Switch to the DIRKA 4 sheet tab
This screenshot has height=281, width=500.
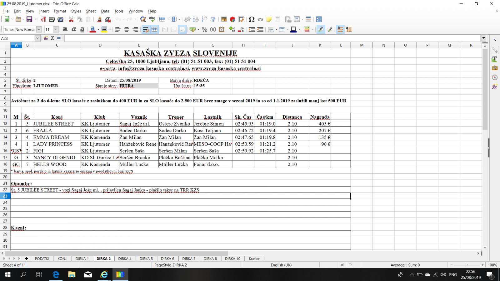click(125, 259)
